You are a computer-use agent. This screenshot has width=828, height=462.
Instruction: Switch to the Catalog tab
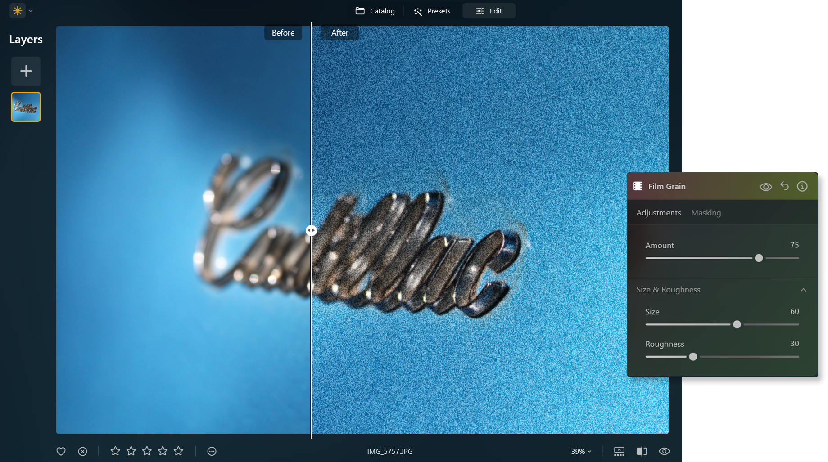(375, 11)
